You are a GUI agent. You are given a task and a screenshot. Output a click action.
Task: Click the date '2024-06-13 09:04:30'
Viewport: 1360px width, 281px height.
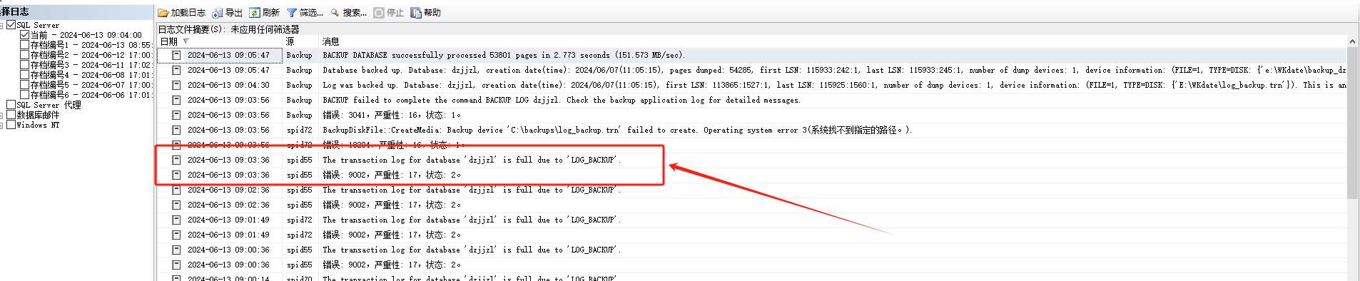pyautogui.click(x=228, y=85)
